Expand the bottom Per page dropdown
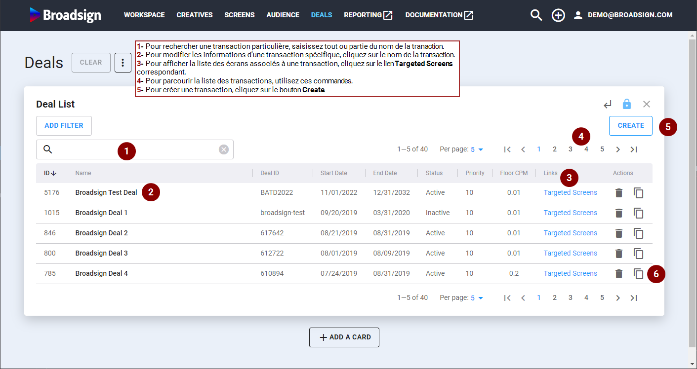This screenshot has height=369, width=697. tap(477, 298)
